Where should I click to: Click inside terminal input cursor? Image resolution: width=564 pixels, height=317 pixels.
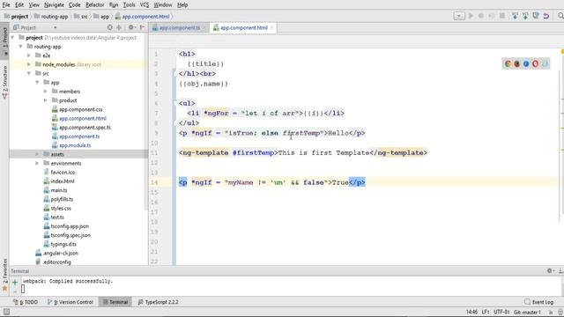23,289
